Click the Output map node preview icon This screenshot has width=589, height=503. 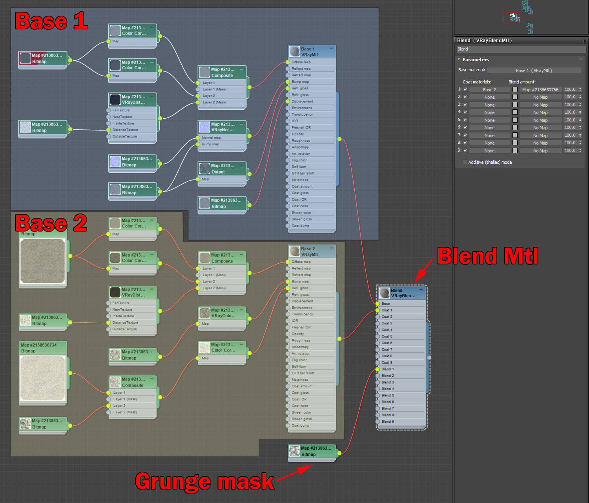tap(204, 169)
